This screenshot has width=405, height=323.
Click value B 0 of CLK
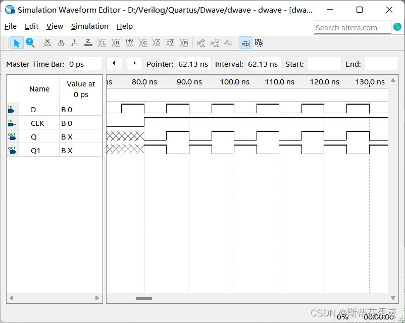67,123
